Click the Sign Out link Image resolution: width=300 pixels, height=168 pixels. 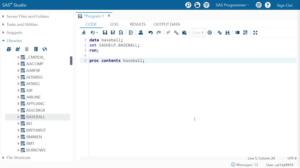[284, 5]
